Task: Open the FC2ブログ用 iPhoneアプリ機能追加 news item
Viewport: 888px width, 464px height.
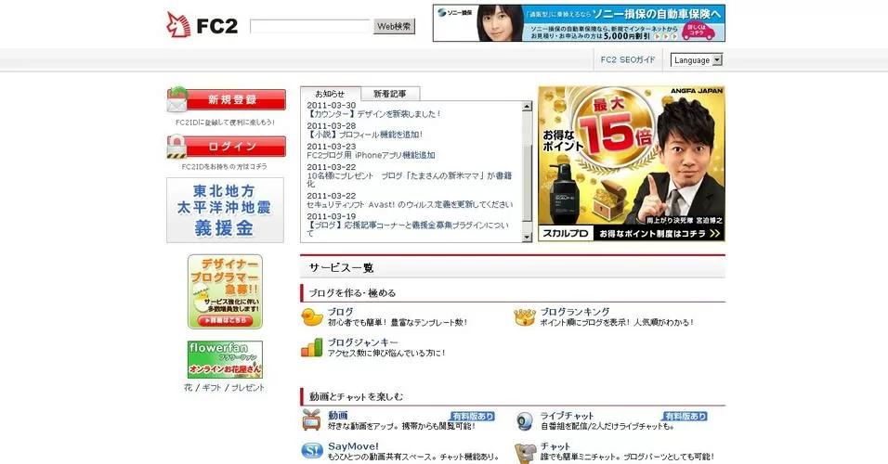Action: tap(371, 155)
